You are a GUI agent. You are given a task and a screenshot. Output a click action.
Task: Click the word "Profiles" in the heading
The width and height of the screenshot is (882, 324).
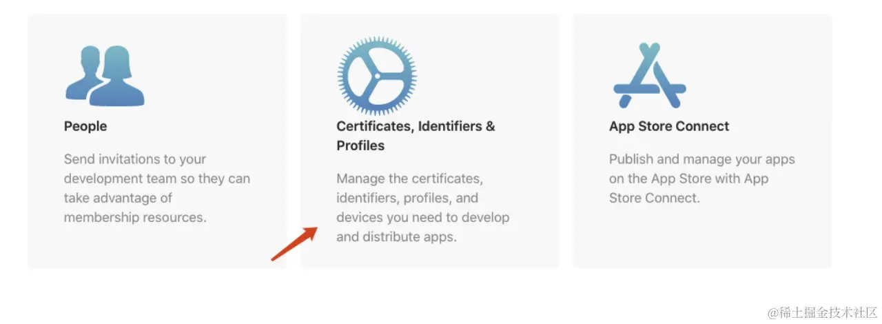click(360, 145)
